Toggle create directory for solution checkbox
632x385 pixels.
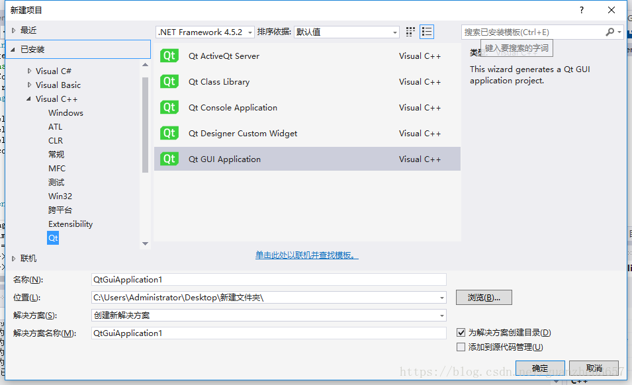click(x=461, y=333)
